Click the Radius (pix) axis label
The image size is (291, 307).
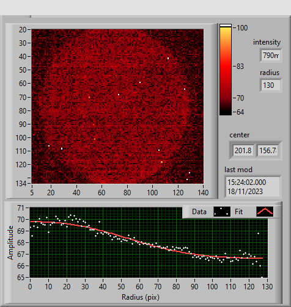coord(141,297)
